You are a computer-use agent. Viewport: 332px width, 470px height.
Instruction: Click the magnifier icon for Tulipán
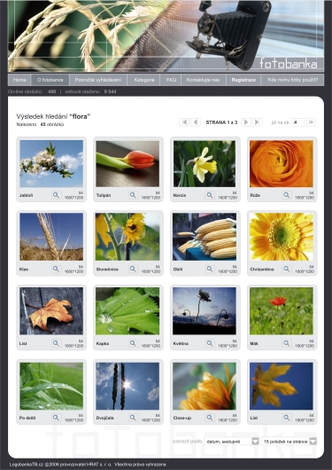[x=133, y=195]
